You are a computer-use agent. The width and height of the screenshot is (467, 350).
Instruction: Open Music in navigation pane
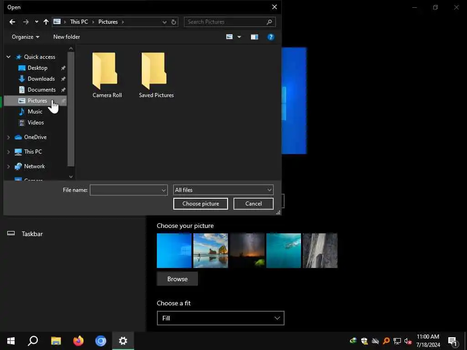point(35,112)
